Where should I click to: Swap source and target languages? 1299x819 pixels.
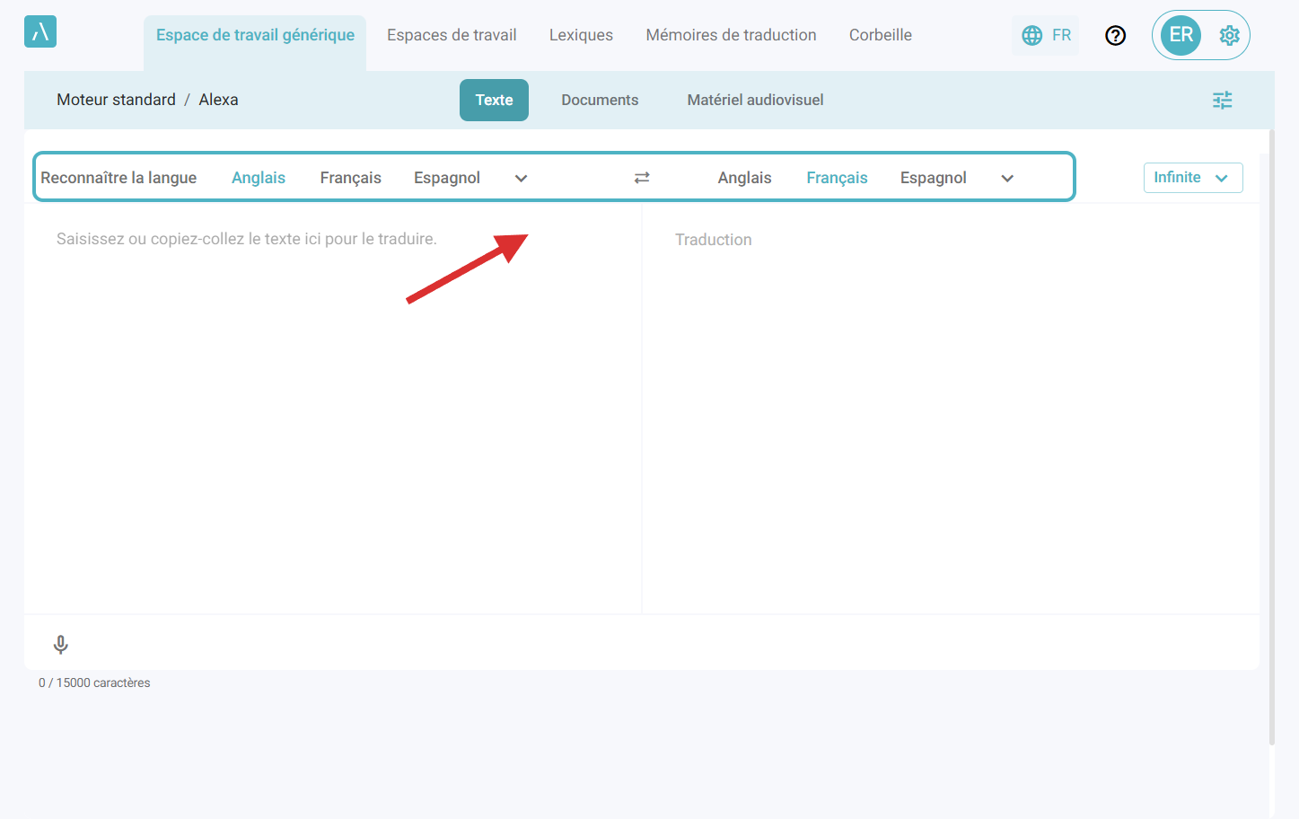point(642,178)
